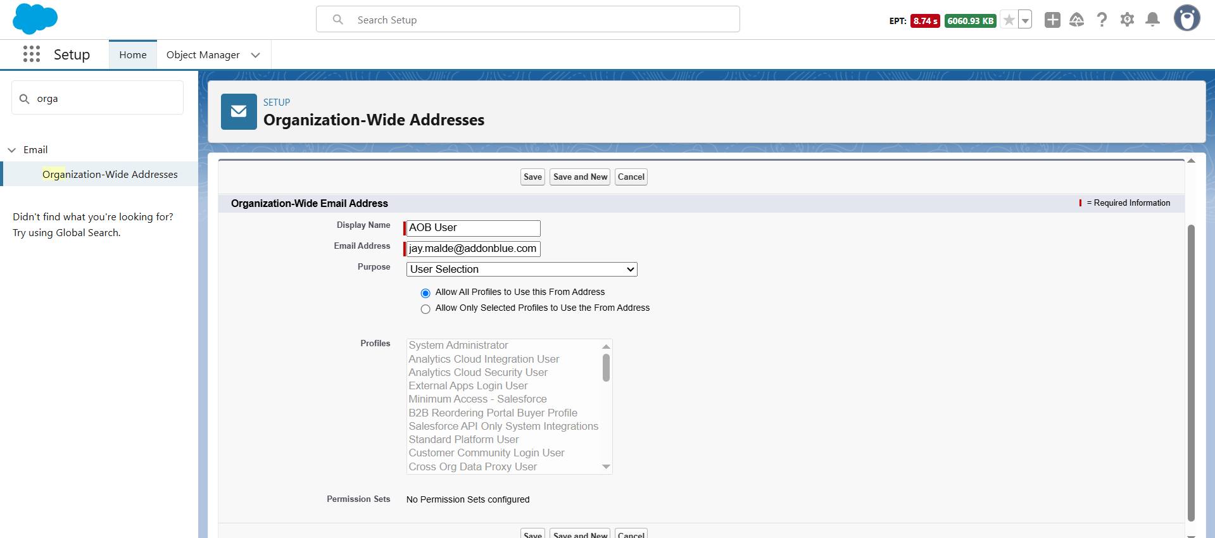1215x538 pixels.
Task: Open the favorites list dropdown arrow
Action: tap(1025, 20)
